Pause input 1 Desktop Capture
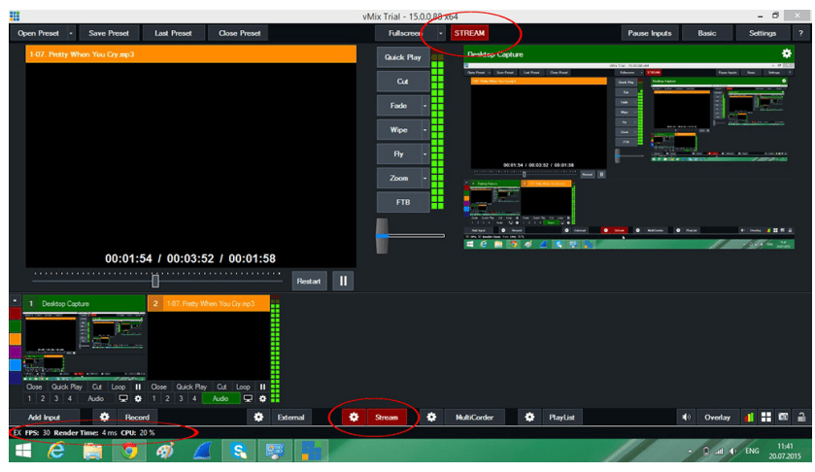The image size is (815, 472). tap(138, 387)
